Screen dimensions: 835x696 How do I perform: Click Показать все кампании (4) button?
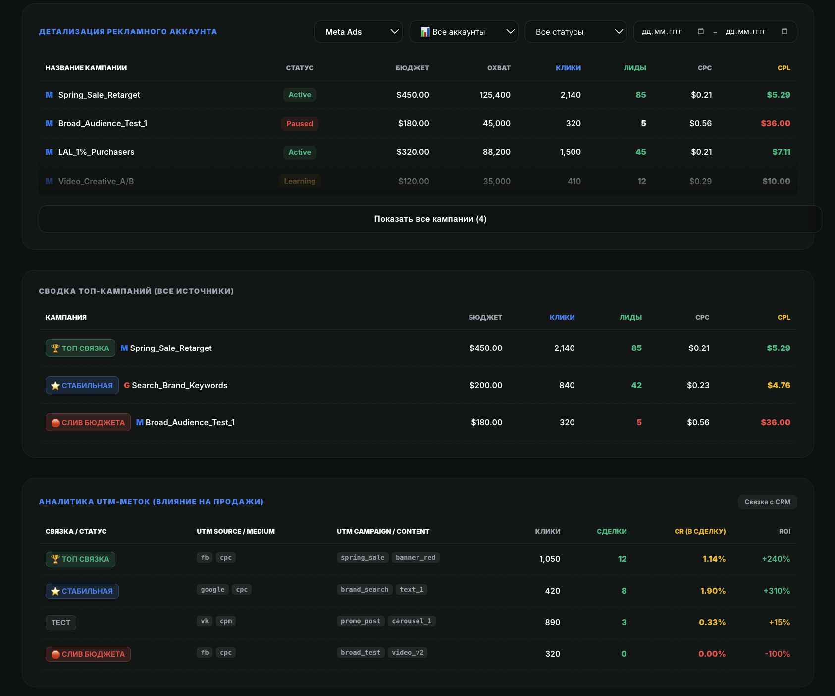430,219
